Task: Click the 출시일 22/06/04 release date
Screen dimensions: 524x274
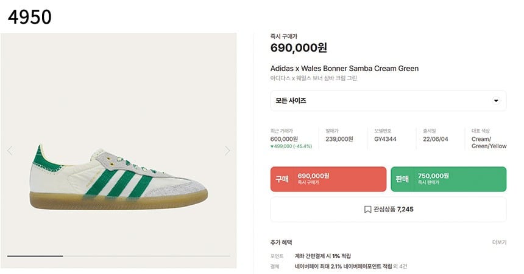Action: (435, 139)
